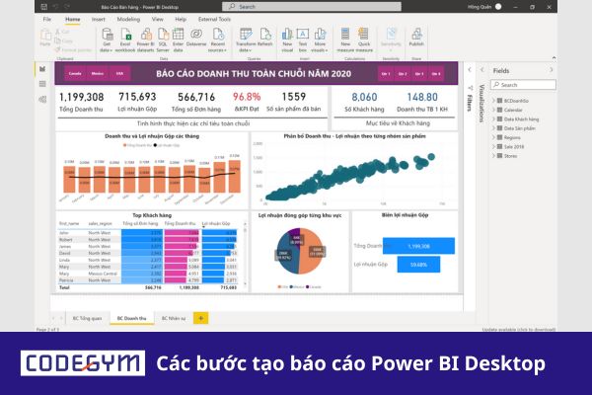592x395 pixels.
Task: Select the Mexico slicer button
Action: pyautogui.click(x=98, y=73)
